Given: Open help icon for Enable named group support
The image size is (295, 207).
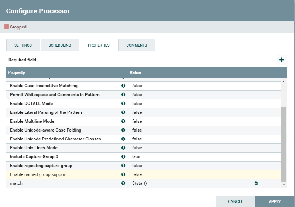Looking at the screenshot, I should (123, 174).
